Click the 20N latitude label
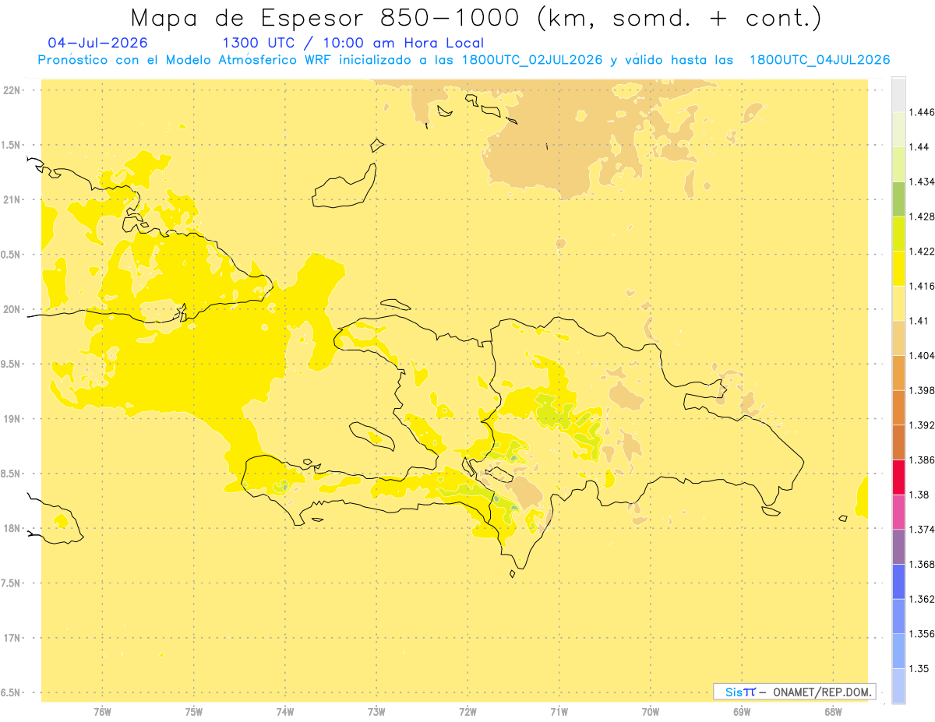Image resolution: width=935 pixels, height=722 pixels. pos(12,309)
